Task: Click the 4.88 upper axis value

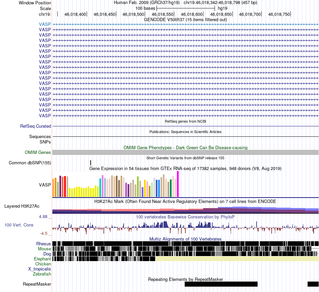Action: [43, 217]
